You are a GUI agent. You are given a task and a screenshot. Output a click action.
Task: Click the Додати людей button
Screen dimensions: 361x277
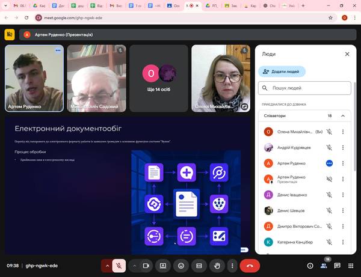282,72
